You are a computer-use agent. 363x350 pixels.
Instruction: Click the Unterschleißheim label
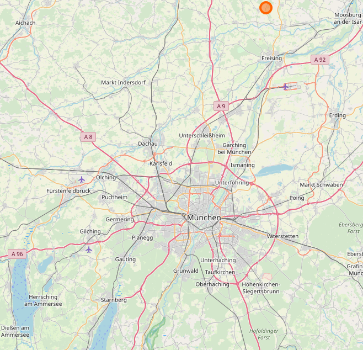pyautogui.click(x=202, y=135)
